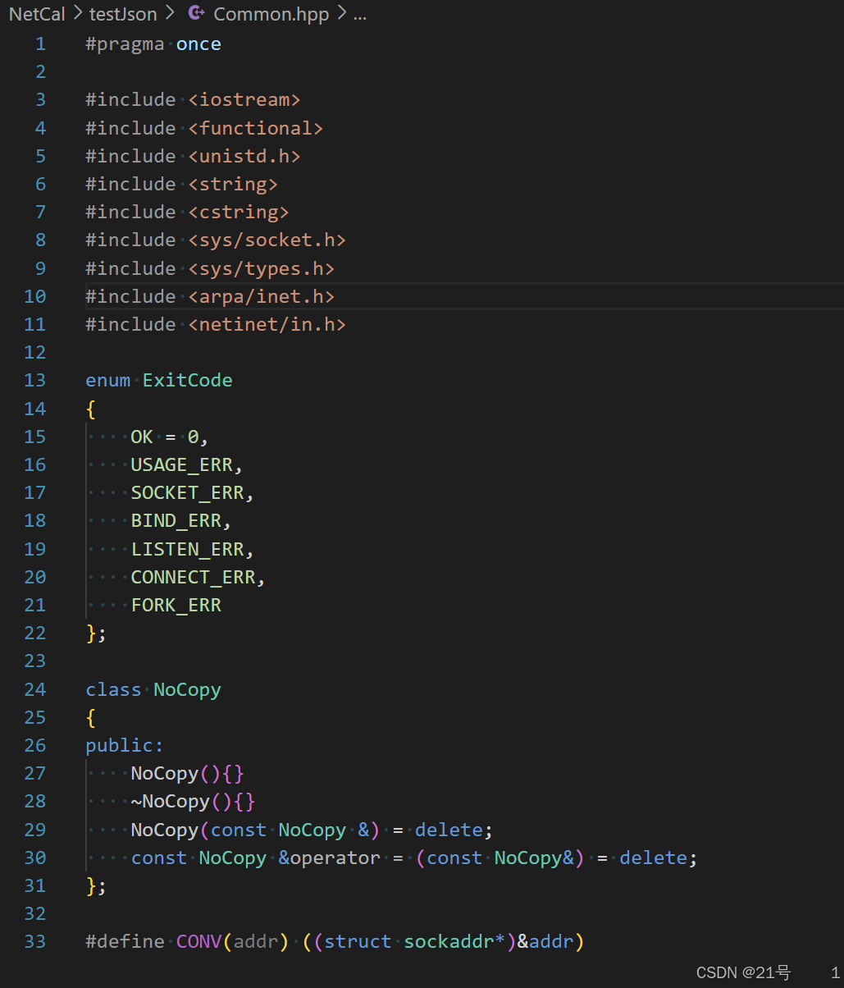The width and height of the screenshot is (844, 988).
Task: Click the USAGE_ERR enumerator
Action: [x=182, y=465]
